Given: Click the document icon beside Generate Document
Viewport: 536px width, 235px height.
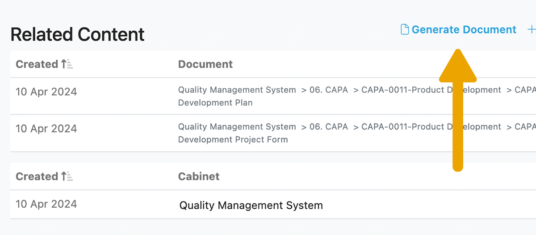Looking at the screenshot, I should click(x=405, y=30).
